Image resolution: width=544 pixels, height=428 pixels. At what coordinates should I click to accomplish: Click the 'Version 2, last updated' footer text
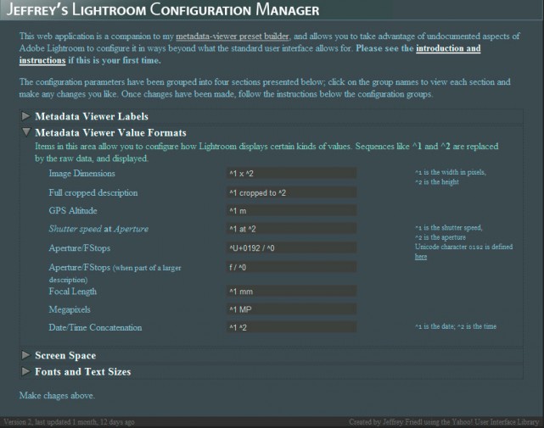pyautogui.click(x=69, y=422)
